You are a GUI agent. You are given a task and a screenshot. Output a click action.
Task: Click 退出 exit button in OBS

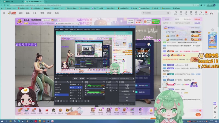127,100
